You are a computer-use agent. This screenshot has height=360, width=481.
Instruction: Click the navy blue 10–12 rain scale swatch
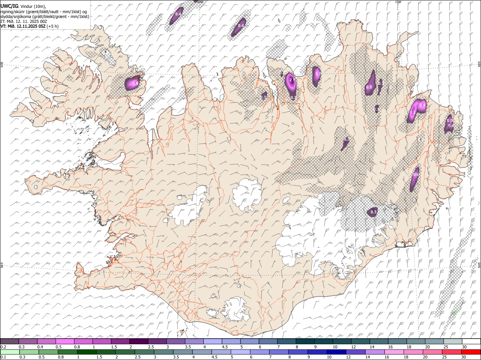pos(336,352)
